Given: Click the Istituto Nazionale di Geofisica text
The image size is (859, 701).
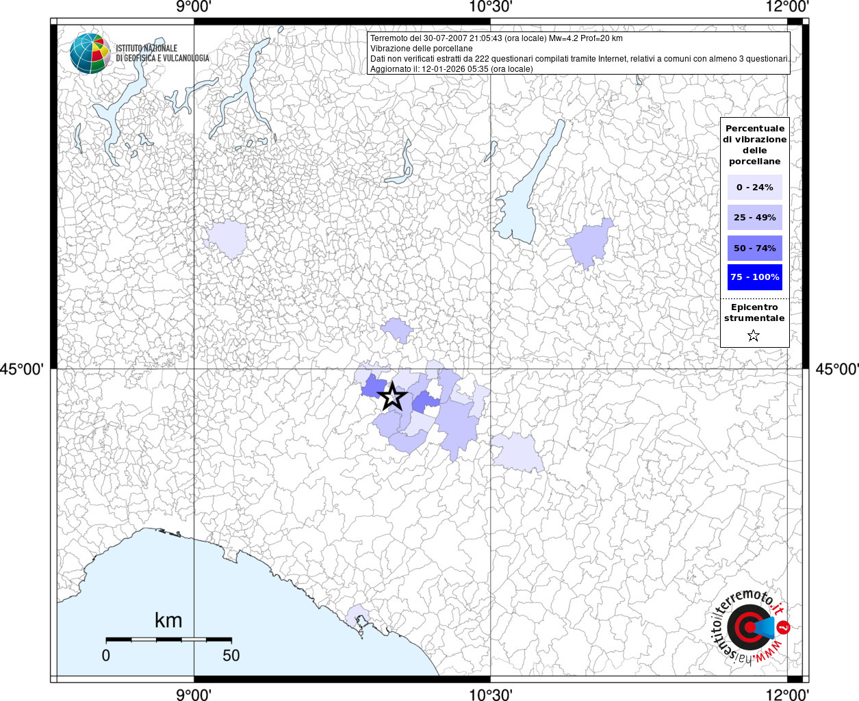Looking at the screenshot, I should 162,53.
